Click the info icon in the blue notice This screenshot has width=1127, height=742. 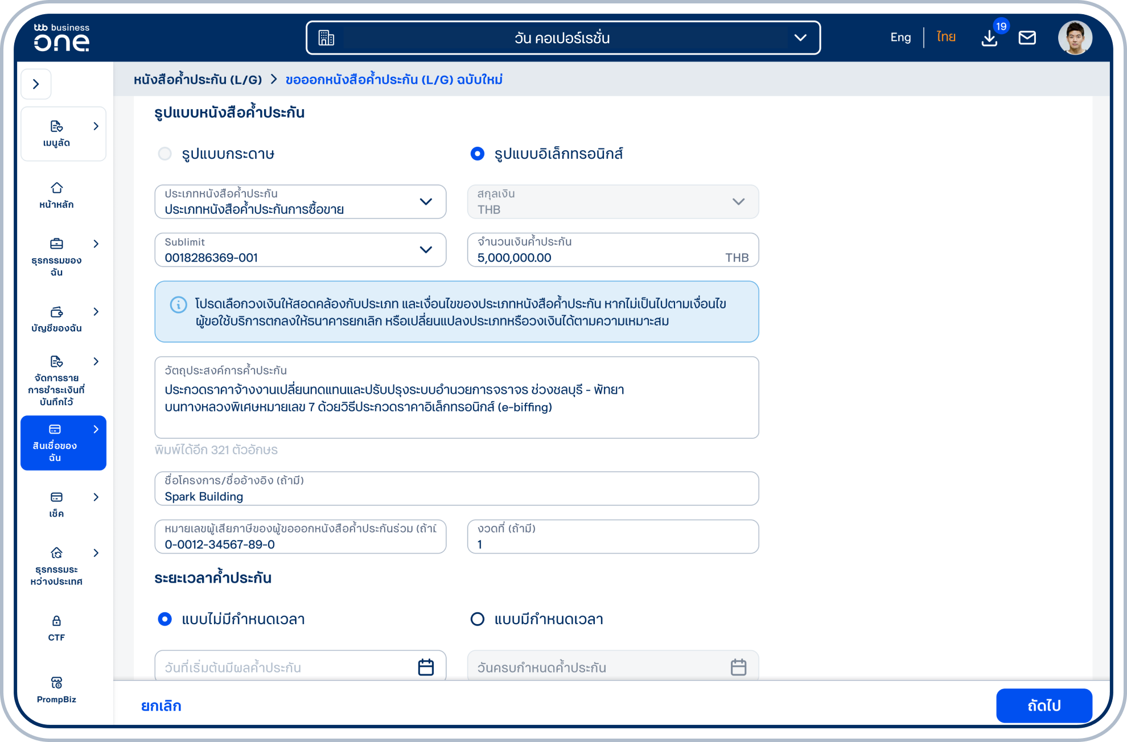178,305
